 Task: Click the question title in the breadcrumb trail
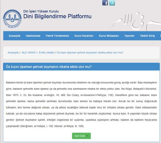90,53
